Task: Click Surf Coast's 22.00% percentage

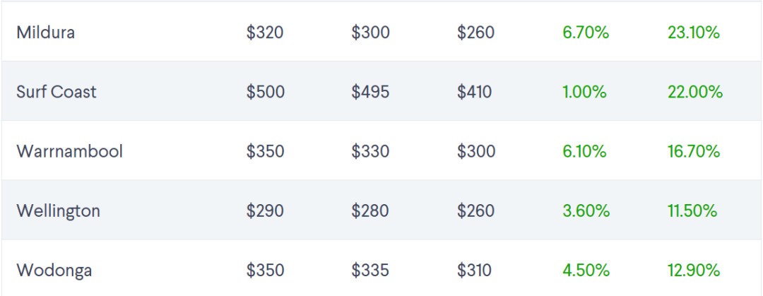Action: click(694, 92)
